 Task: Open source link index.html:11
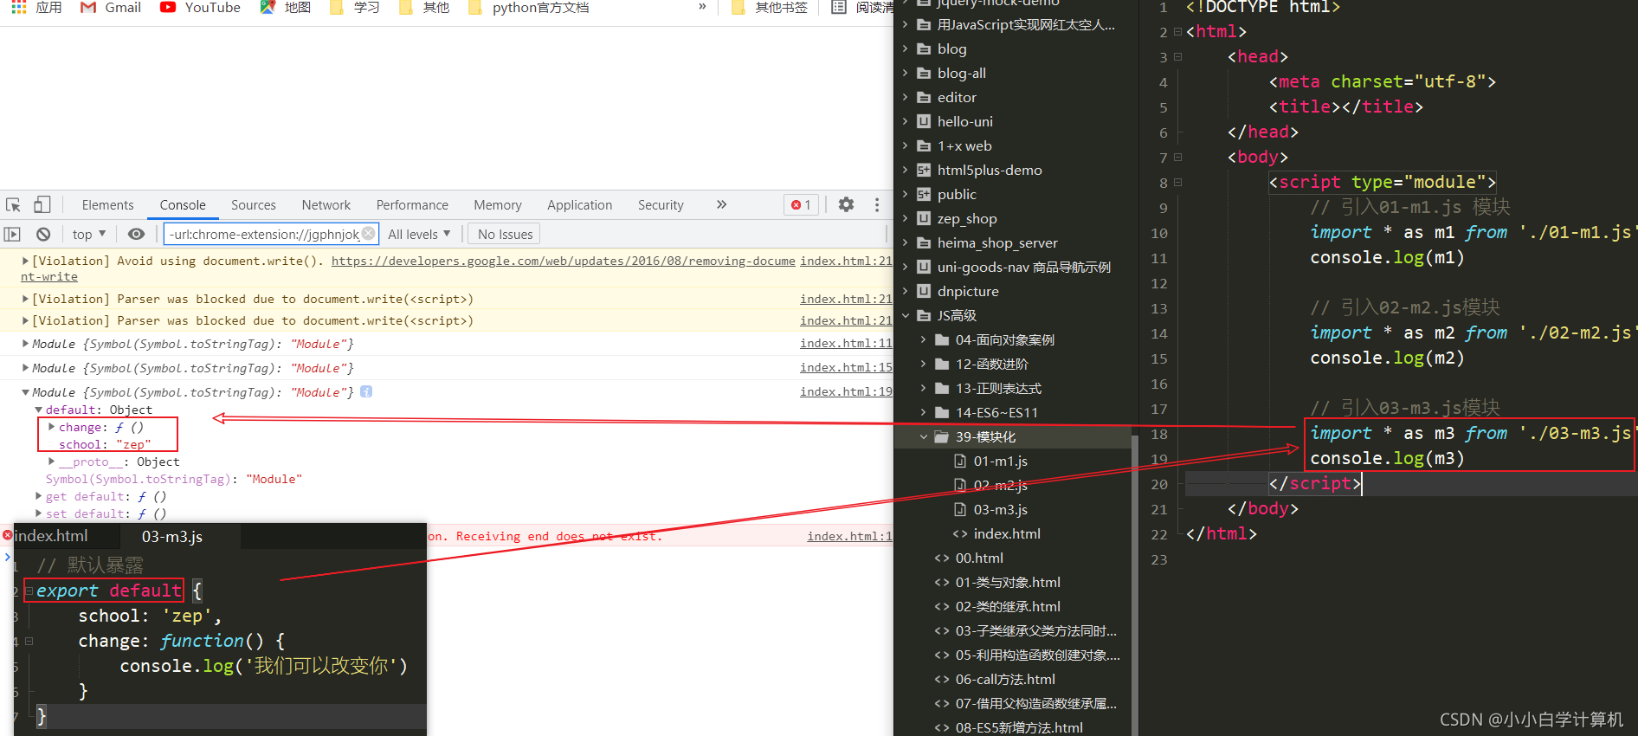click(x=846, y=344)
